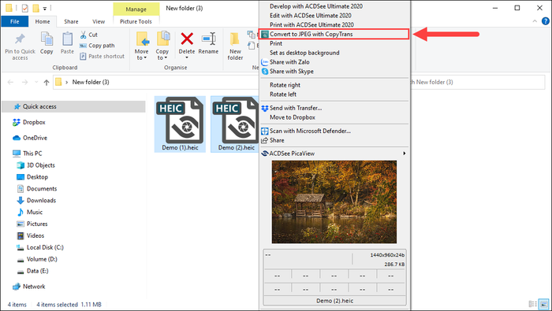Expand the Move to dropdown
The image size is (552, 311).
(x=141, y=54)
